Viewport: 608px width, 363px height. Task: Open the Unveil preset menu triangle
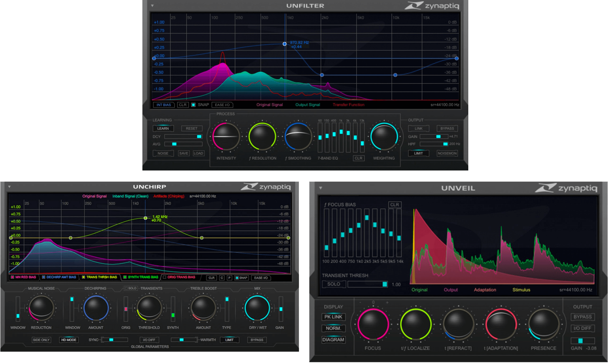pyautogui.click(x=321, y=188)
